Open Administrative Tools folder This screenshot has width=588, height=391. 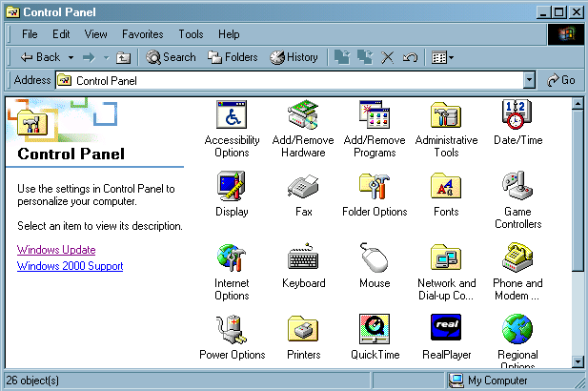point(446,115)
